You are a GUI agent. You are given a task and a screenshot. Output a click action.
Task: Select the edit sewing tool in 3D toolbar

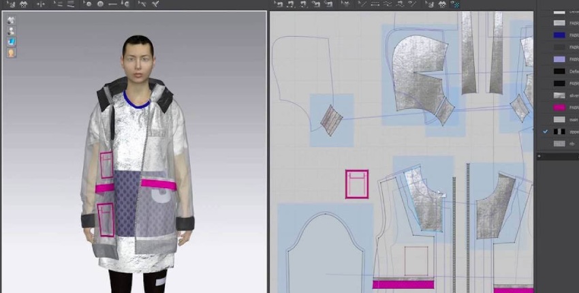[59, 4]
